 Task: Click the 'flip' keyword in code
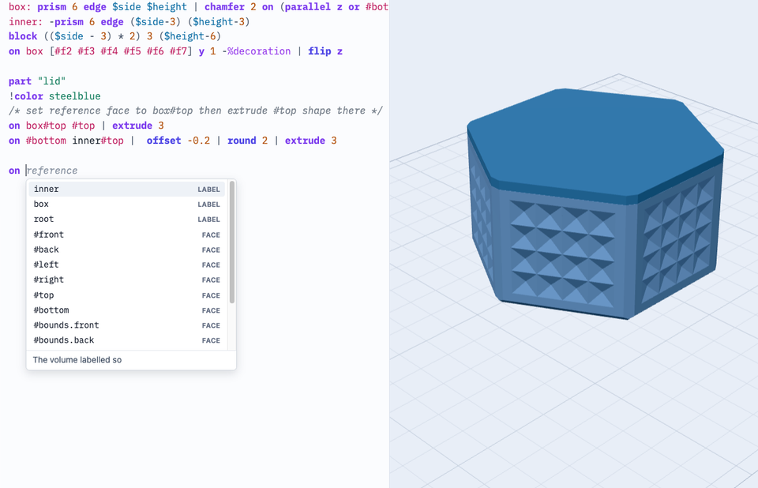(320, 51)
